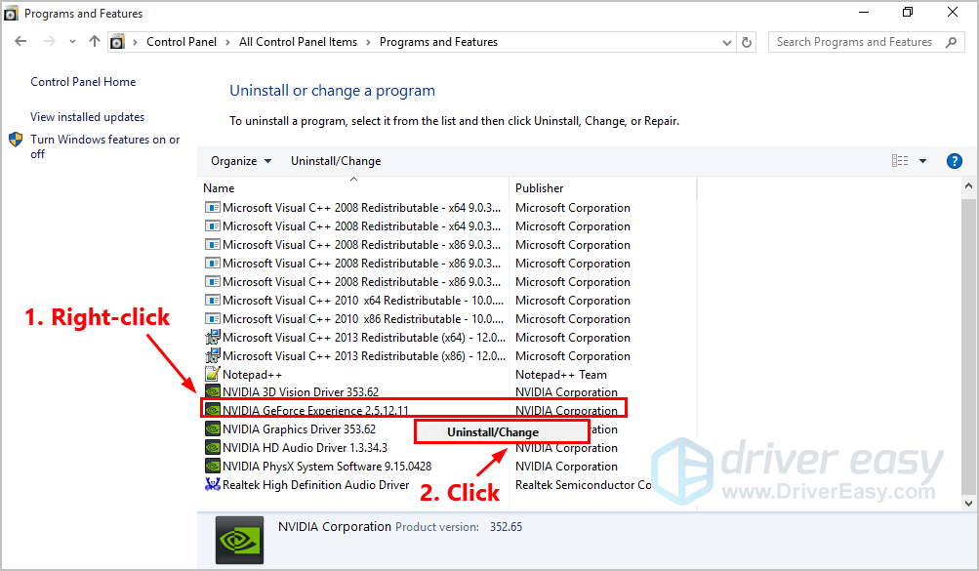This screenshot has width=979, height=571.
Task: Select NVIDIA GeForce Experience 2.5.12.11 text
Action: pyautogui.click(x=315, y=411)
